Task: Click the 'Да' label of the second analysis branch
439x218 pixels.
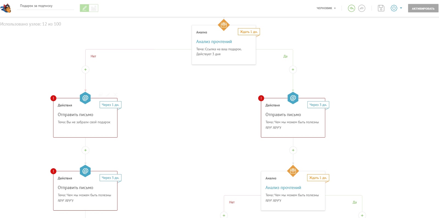Action: (x=354, y=202)
